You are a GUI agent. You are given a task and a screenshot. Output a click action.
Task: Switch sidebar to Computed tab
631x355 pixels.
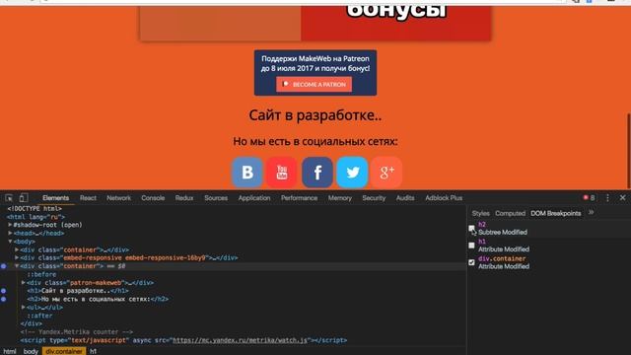pyautogui.click(x=511, y=213)
